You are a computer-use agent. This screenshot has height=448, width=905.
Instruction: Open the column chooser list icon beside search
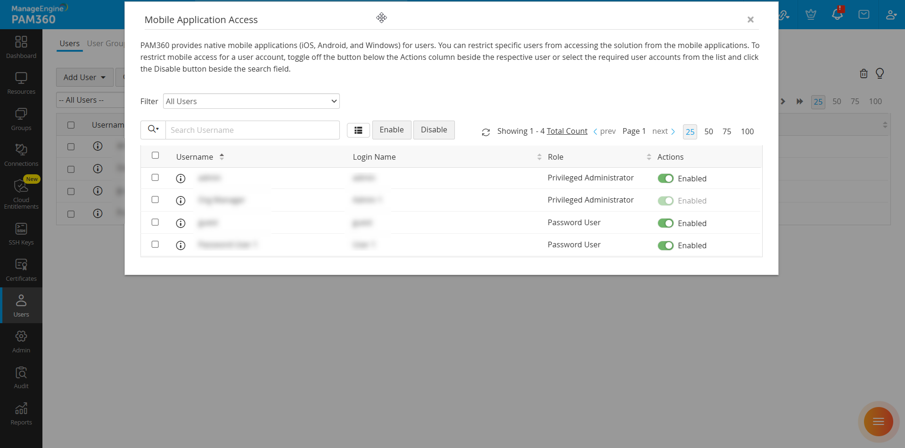point(358,130)
